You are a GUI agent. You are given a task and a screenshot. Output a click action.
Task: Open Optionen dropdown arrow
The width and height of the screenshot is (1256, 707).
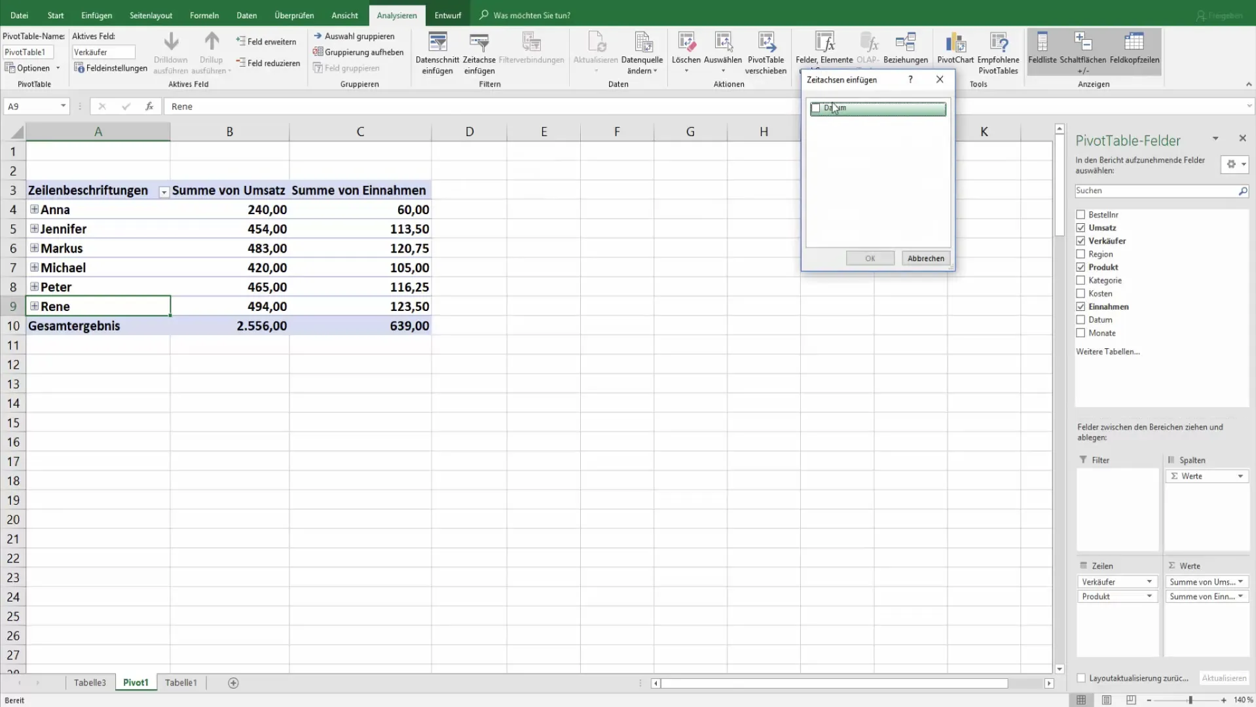(x=58, y=68)
